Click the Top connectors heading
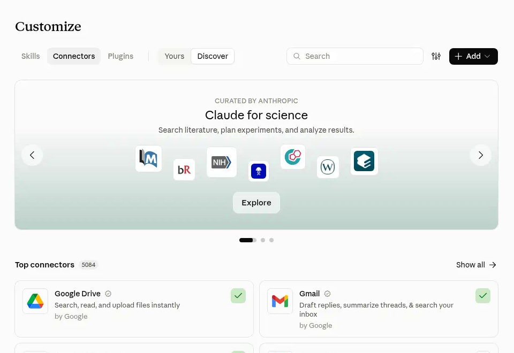Viewport: 514px width, 353px height. [x=44, y=265]
